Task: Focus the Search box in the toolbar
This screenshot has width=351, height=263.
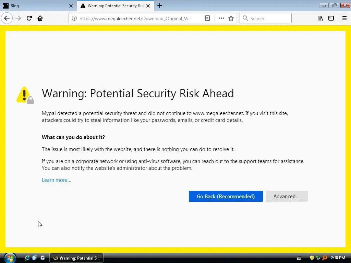Action: pos(266,18)
